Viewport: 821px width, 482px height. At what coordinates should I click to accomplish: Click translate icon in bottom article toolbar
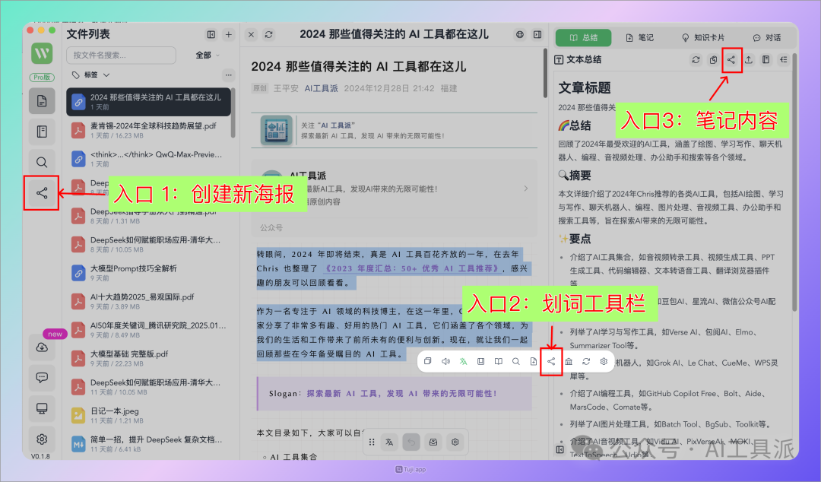tap(389, 442)
